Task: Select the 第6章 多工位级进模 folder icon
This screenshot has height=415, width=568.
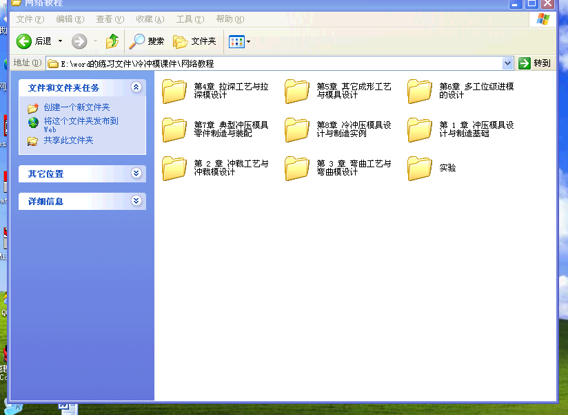Action: coord(420,91)
